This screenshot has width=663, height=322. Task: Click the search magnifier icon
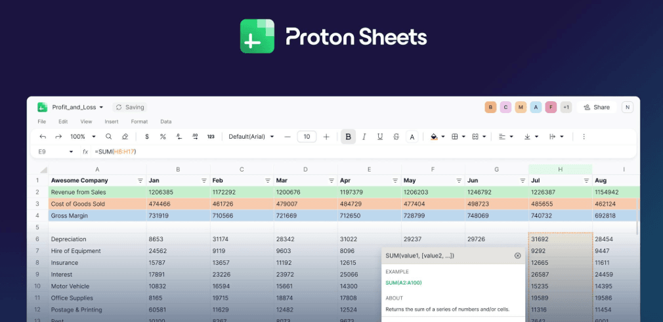109,137
